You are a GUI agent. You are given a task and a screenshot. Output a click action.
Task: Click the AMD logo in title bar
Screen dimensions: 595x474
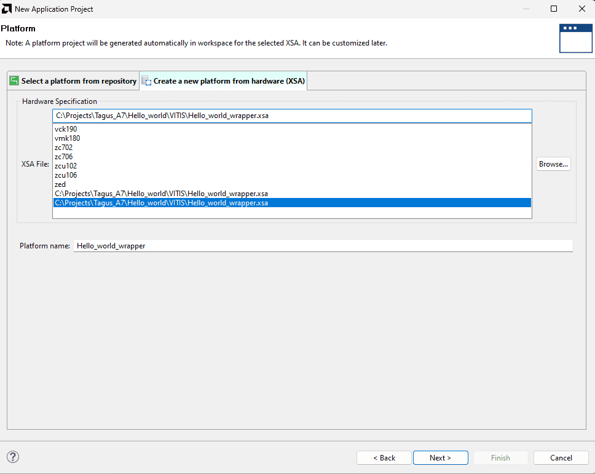(x=7, y=9)
